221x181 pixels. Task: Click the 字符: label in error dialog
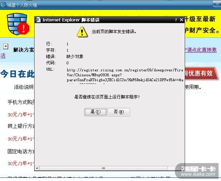click(x=51, y=50)
